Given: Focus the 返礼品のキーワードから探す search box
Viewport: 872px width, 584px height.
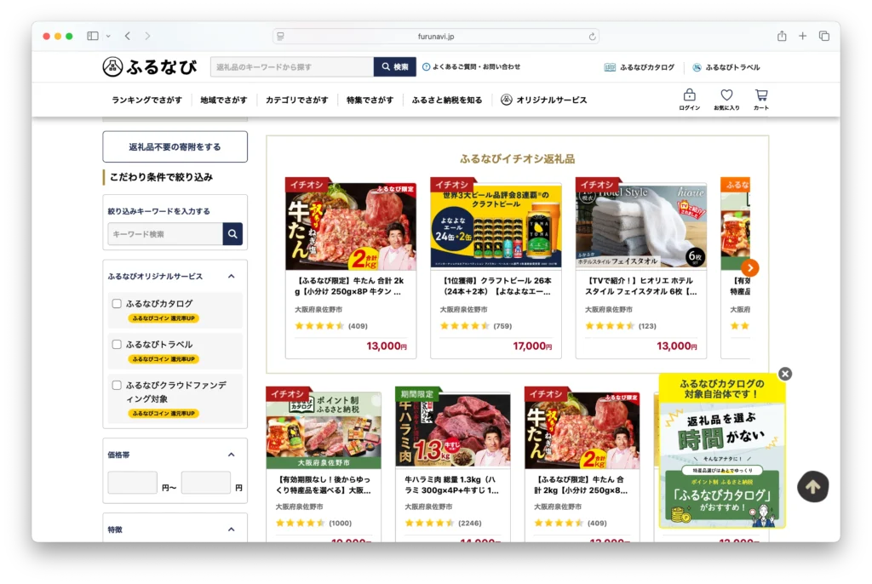Looking at the screenshot, I should coord(293,66).
